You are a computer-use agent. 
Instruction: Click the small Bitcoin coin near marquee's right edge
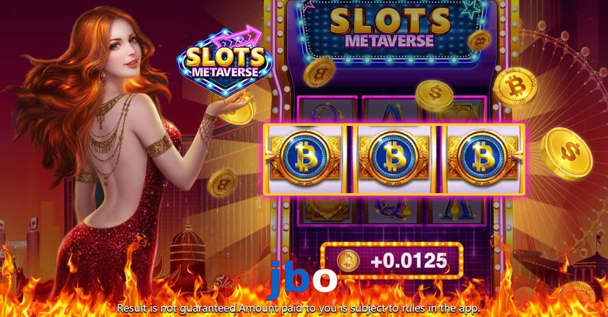(479, 40)
